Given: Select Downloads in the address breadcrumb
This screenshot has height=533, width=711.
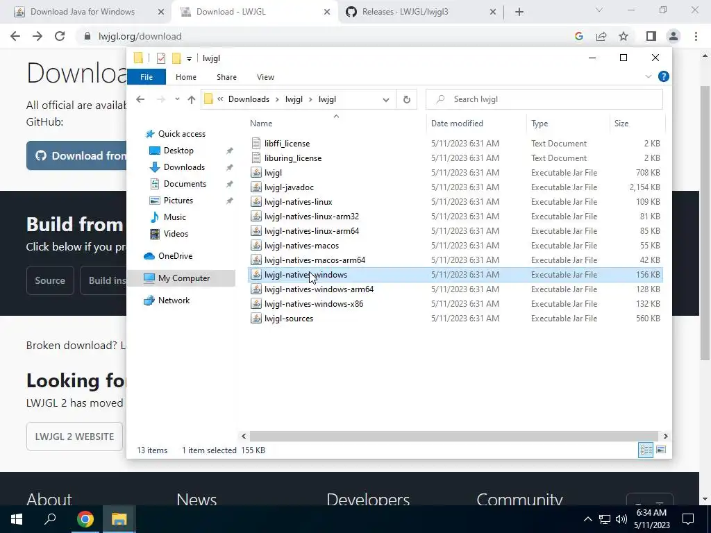Looking at the screenshot, I should [249, 99].
